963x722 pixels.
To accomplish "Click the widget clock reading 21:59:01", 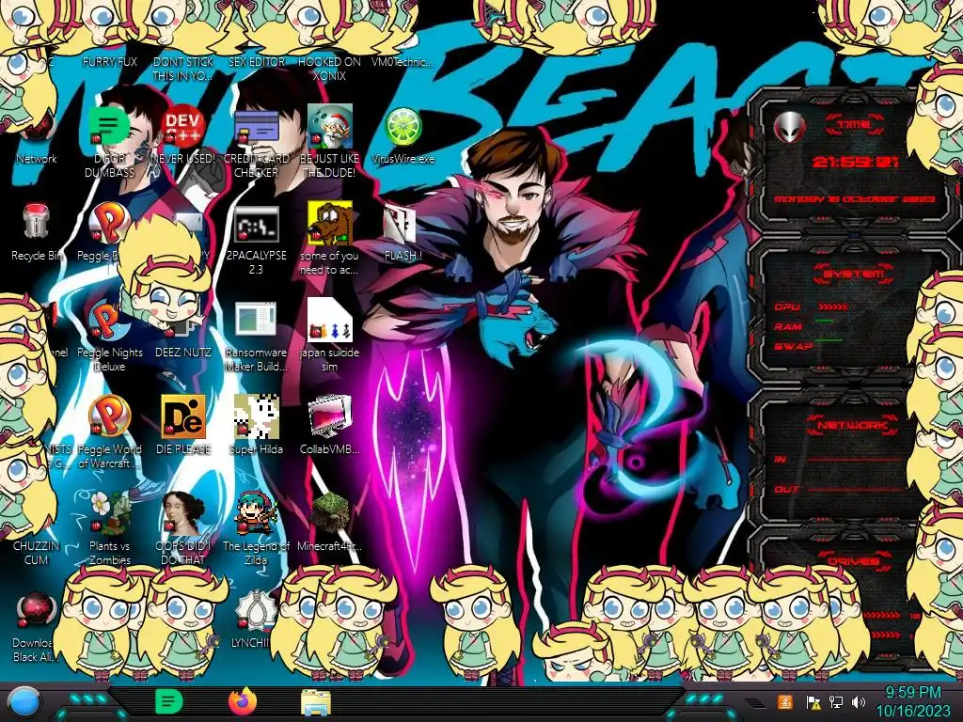I will (x=855, y=162).
